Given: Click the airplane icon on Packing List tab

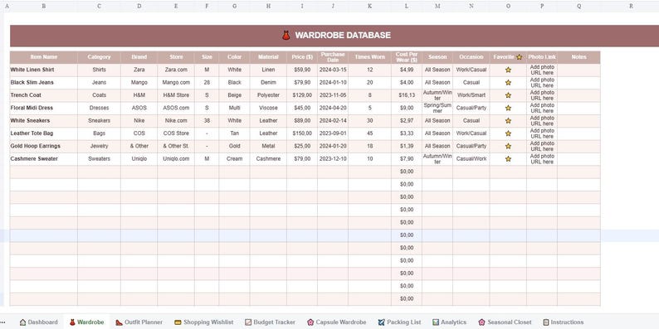Looking at the screenshot, I should pyautogui.click(x=381, y=322).
